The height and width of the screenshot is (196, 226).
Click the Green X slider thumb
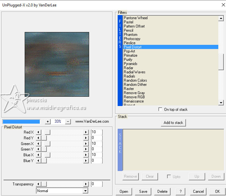[47, 143]
